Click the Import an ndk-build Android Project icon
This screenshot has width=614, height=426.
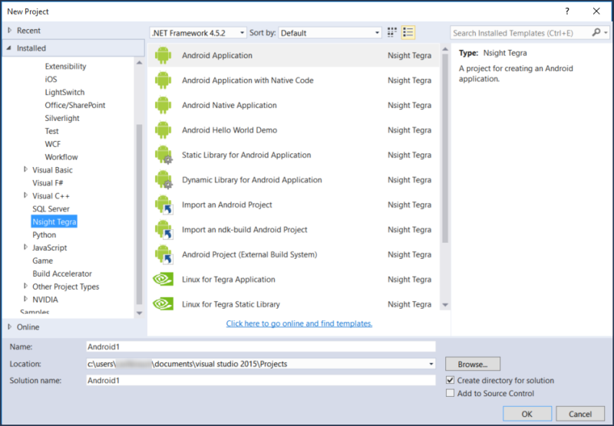tap(163, 230)
